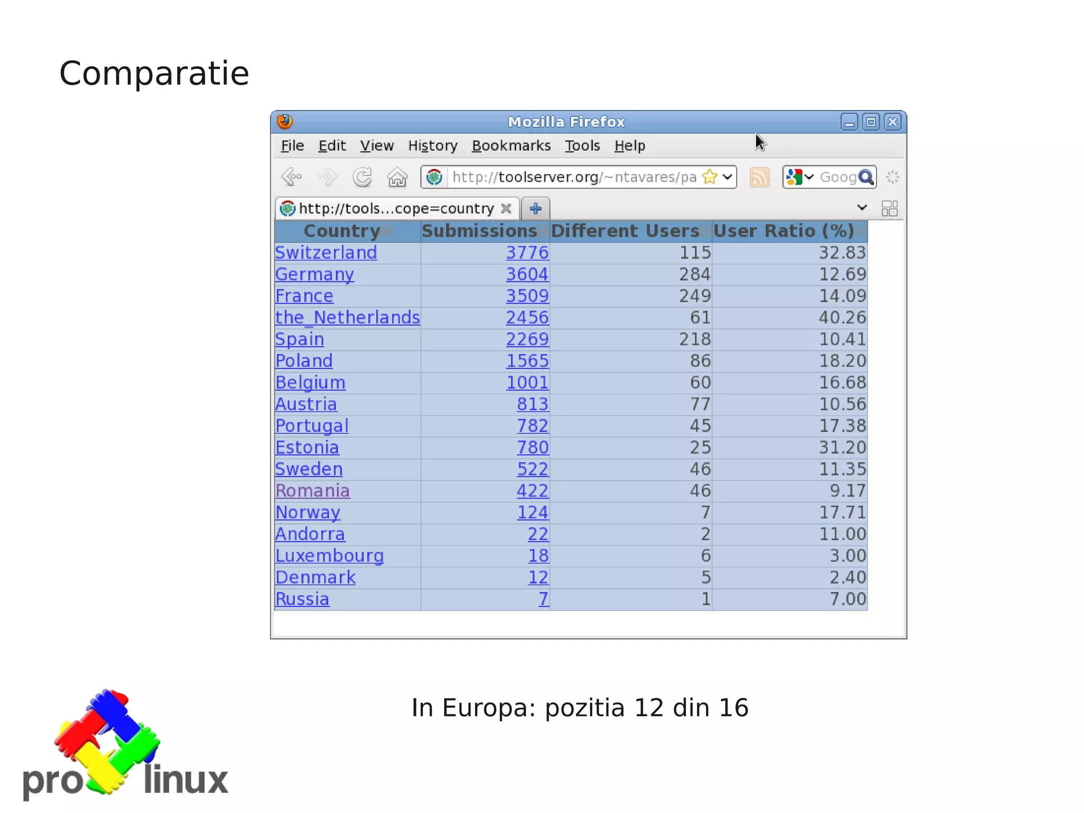Open the Norway link
Image resolution: width=1084 pixels, height=813 pixels.
(308, 513)
